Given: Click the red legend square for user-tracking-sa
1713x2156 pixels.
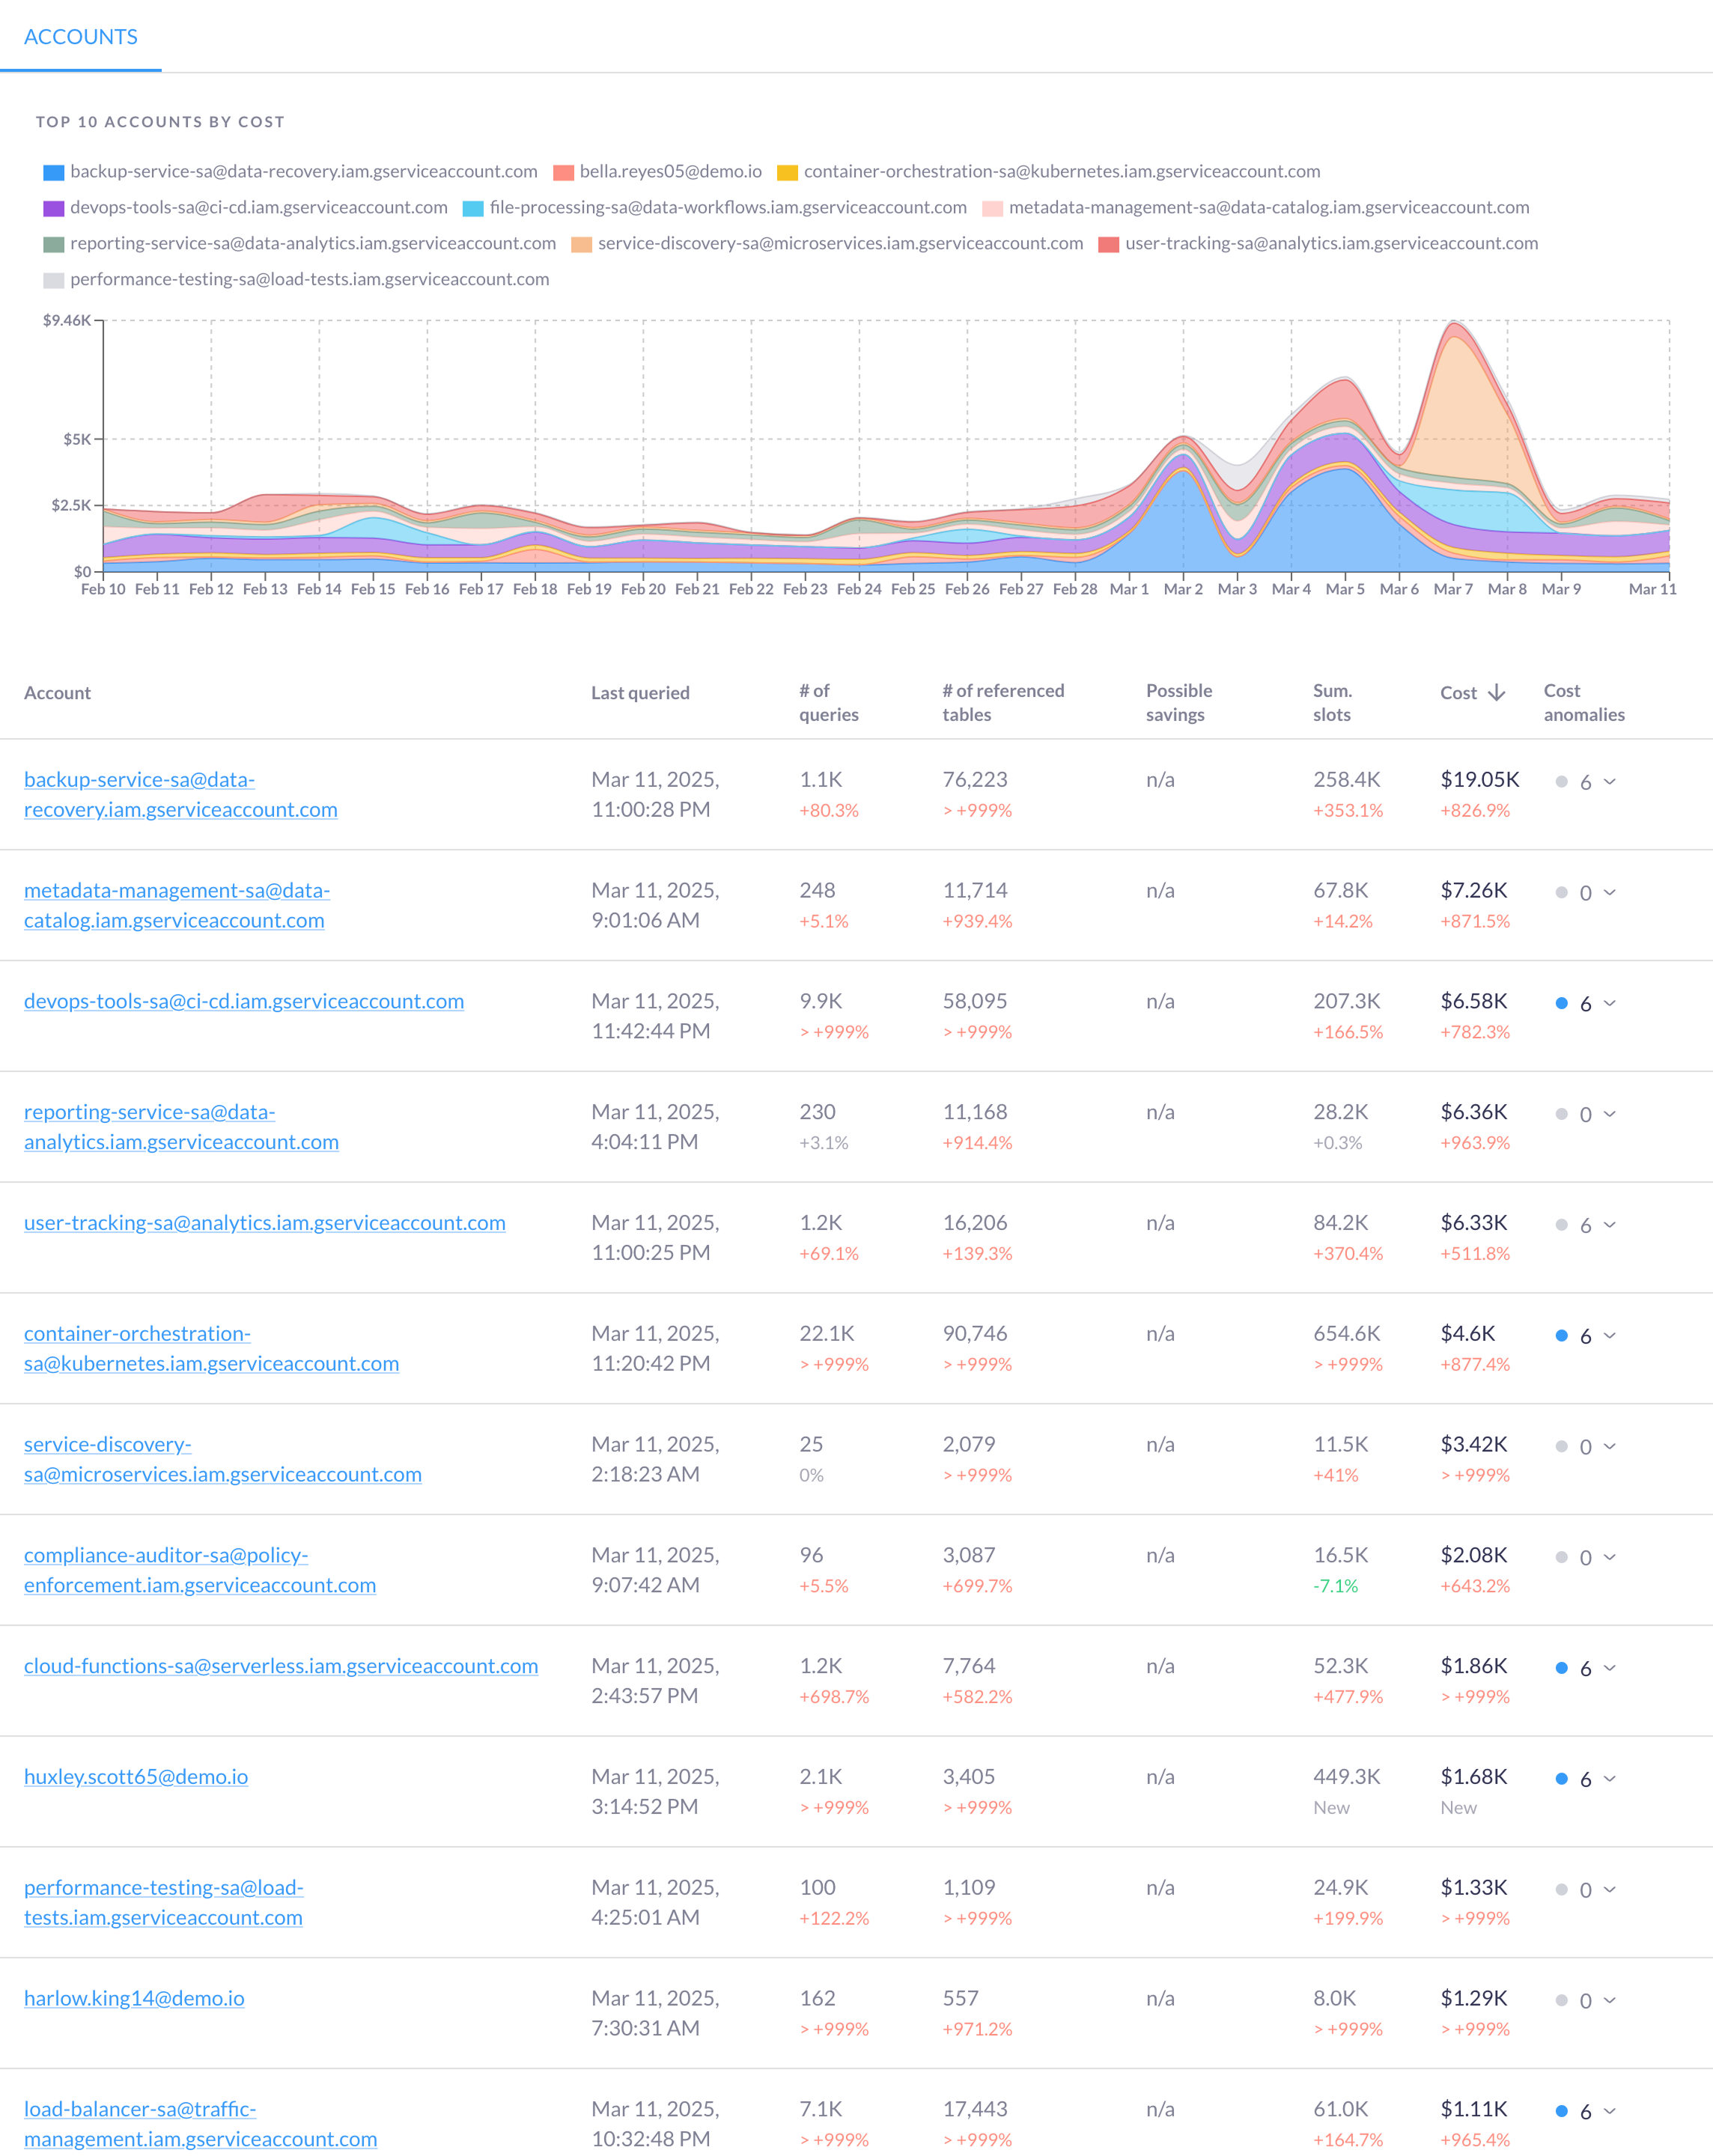Looking at the screenshot, I should 1109,243.
